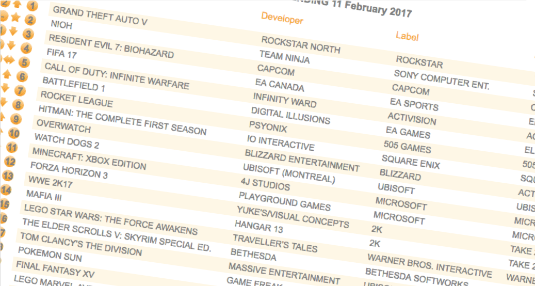
Task: Select TOM CLANCY'S THE DIVISION title
Action: pyautogui.click(x=81, y=245)
